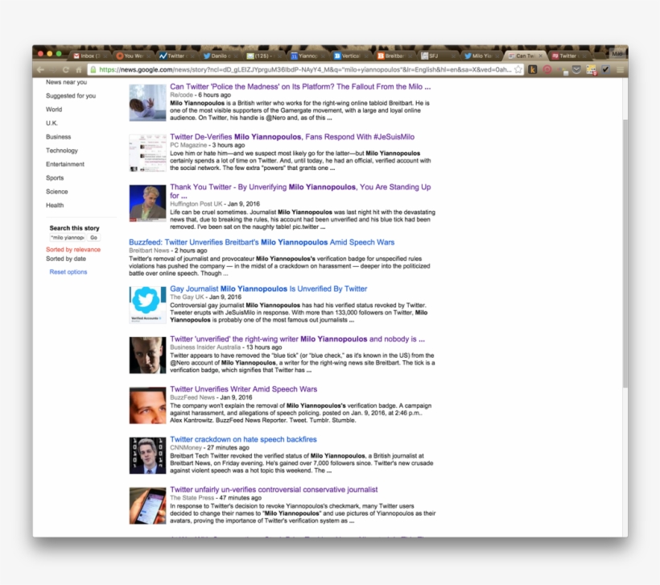Choose 'Sorted by date' option
The height and width of the screenshot is (585, 660).
66,259
